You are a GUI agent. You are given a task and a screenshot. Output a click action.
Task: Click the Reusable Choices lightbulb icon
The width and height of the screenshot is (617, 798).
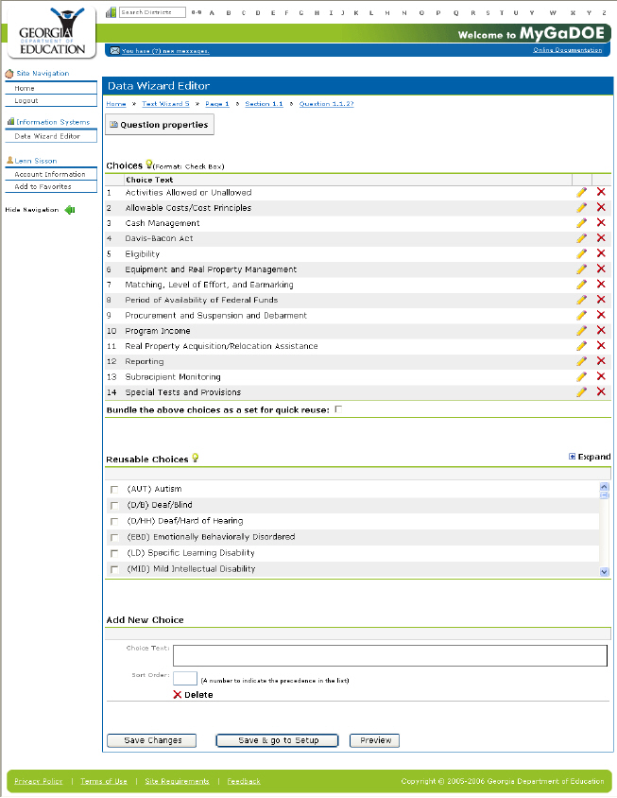point(195,458)
